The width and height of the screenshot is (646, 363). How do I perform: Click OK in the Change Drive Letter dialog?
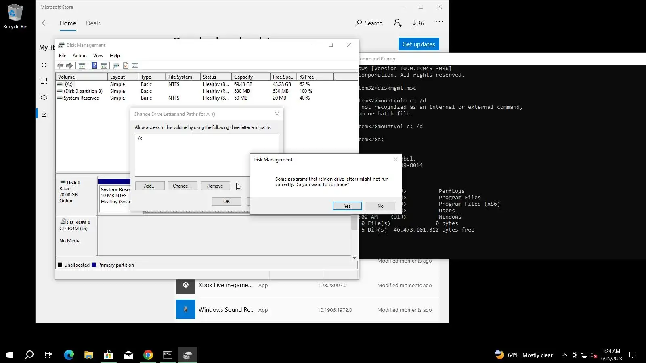pos(227,202)
